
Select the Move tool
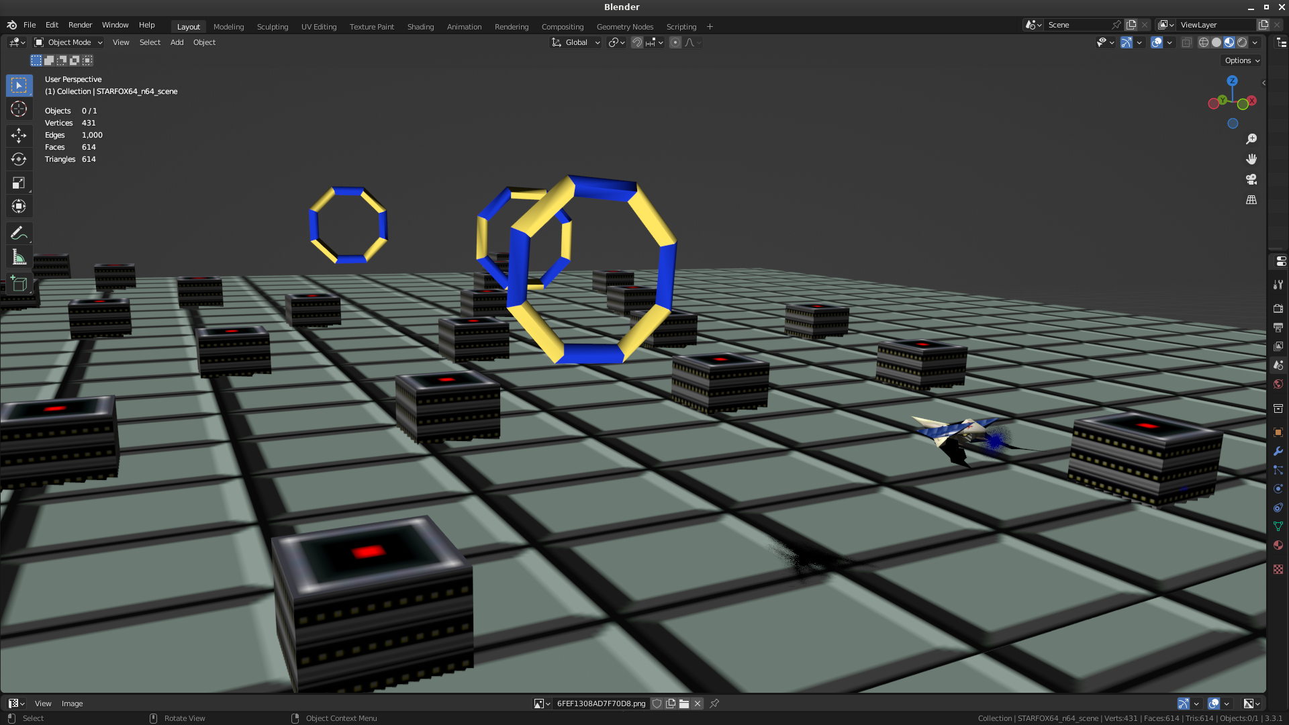click(19, 136)
